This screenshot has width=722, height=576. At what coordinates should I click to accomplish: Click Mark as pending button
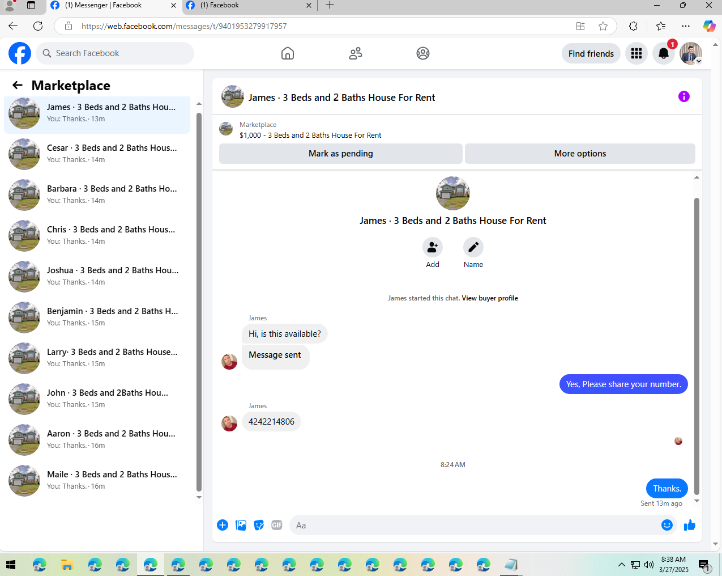coord(341,154)
